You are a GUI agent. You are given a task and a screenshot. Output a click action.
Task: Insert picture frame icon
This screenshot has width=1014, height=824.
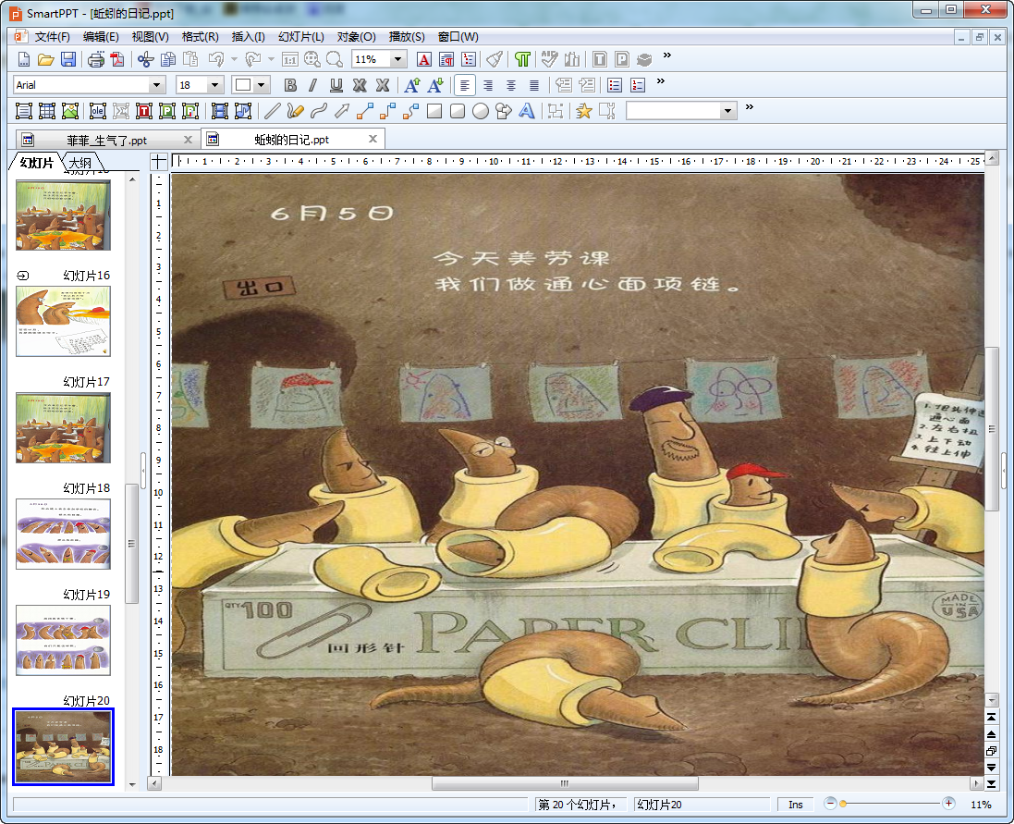tap(70, 111)
